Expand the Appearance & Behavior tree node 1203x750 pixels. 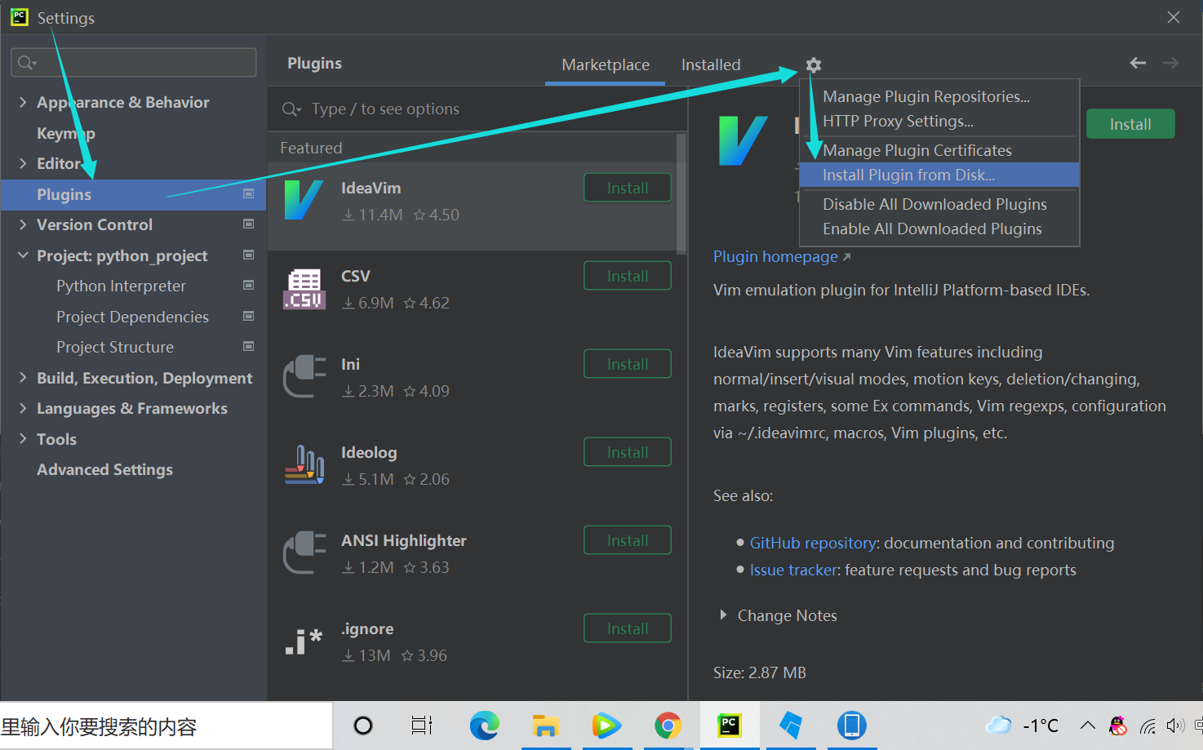click(x=22, y=102)
